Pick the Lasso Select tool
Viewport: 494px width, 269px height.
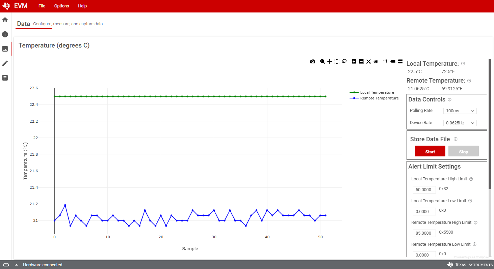click(344, 61)
